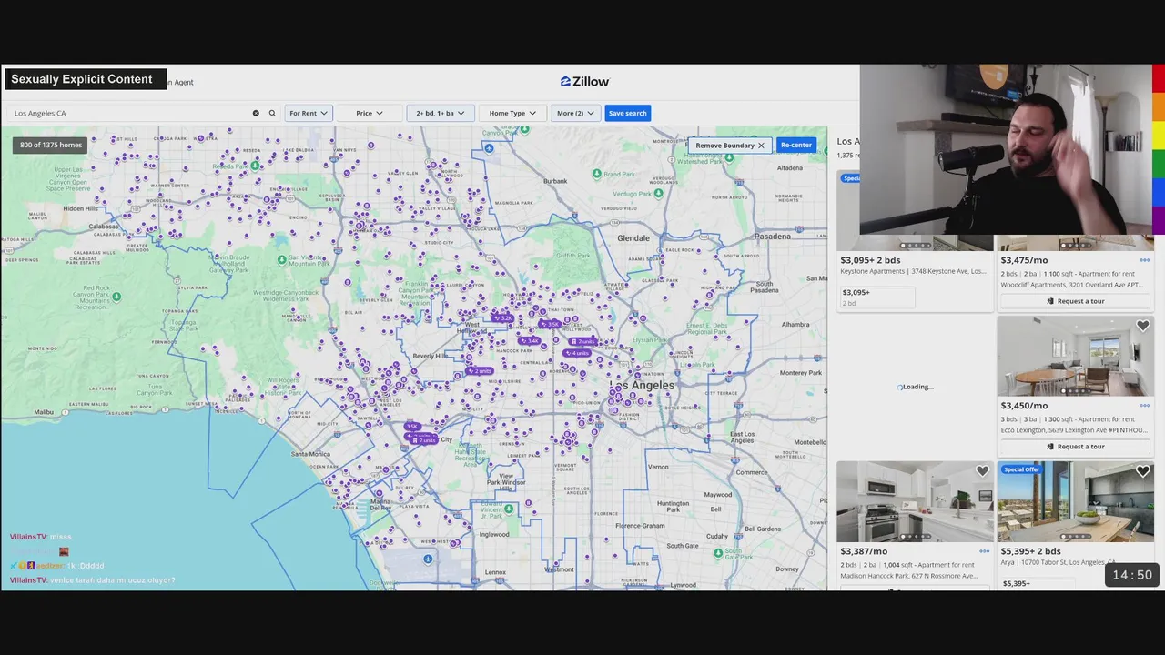Open the Home Type dropdown

coord(512,113)
